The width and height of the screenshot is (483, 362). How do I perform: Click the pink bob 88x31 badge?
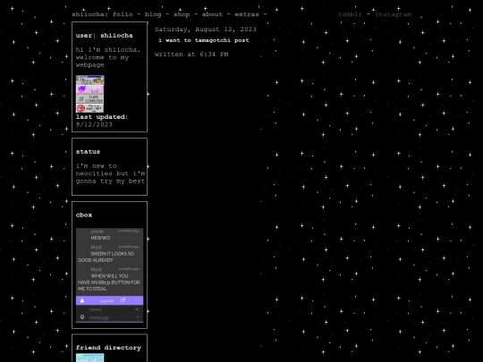pos(90,89)
